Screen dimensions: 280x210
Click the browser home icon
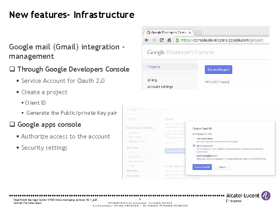(169, 40)
